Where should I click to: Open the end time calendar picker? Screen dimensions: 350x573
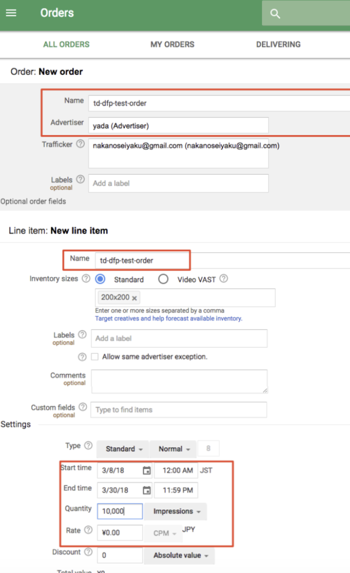146,490
